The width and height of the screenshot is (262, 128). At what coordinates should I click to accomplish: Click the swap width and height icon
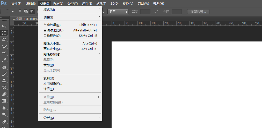pos(156,12)
